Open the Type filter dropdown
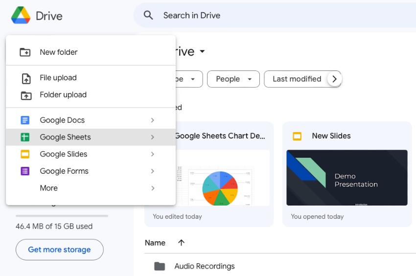Image resolution: width=416 pixels, height=276 pixels. click(x=189, y=79)
